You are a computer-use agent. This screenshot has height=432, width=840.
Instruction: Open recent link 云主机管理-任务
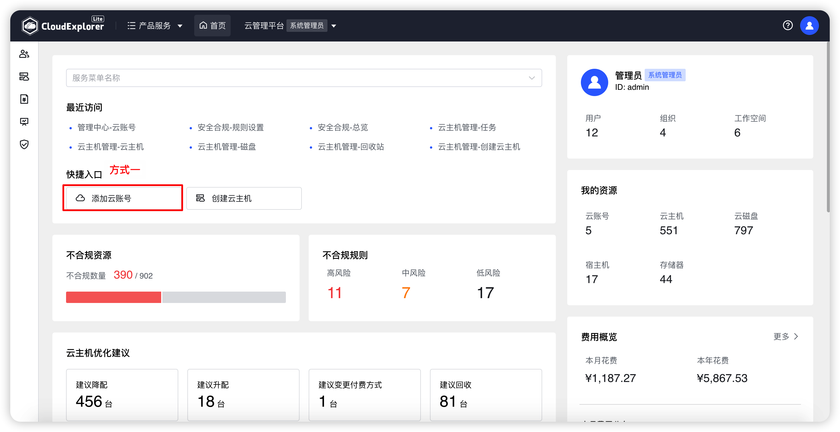pos(467,127)
